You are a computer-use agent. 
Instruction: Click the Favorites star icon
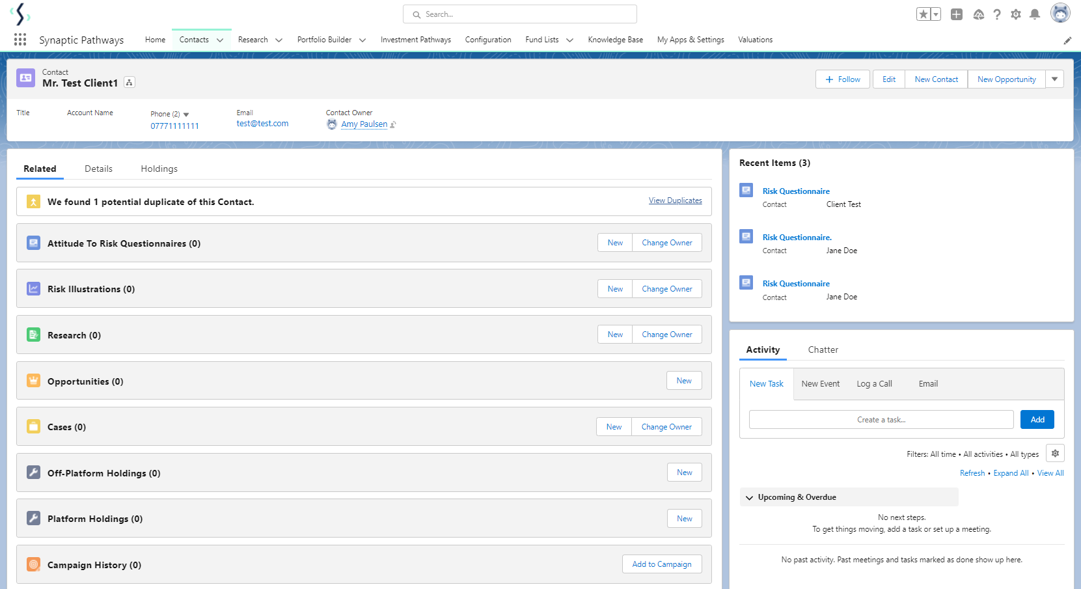[x=924, y=14]
